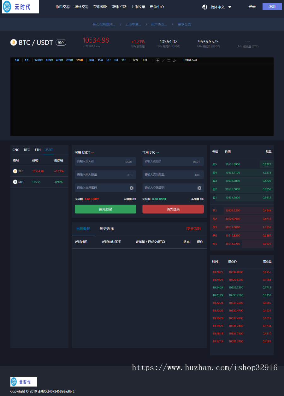Click the 注册 register button
This screenshot has height=396, width=284.
click(272, 6)
